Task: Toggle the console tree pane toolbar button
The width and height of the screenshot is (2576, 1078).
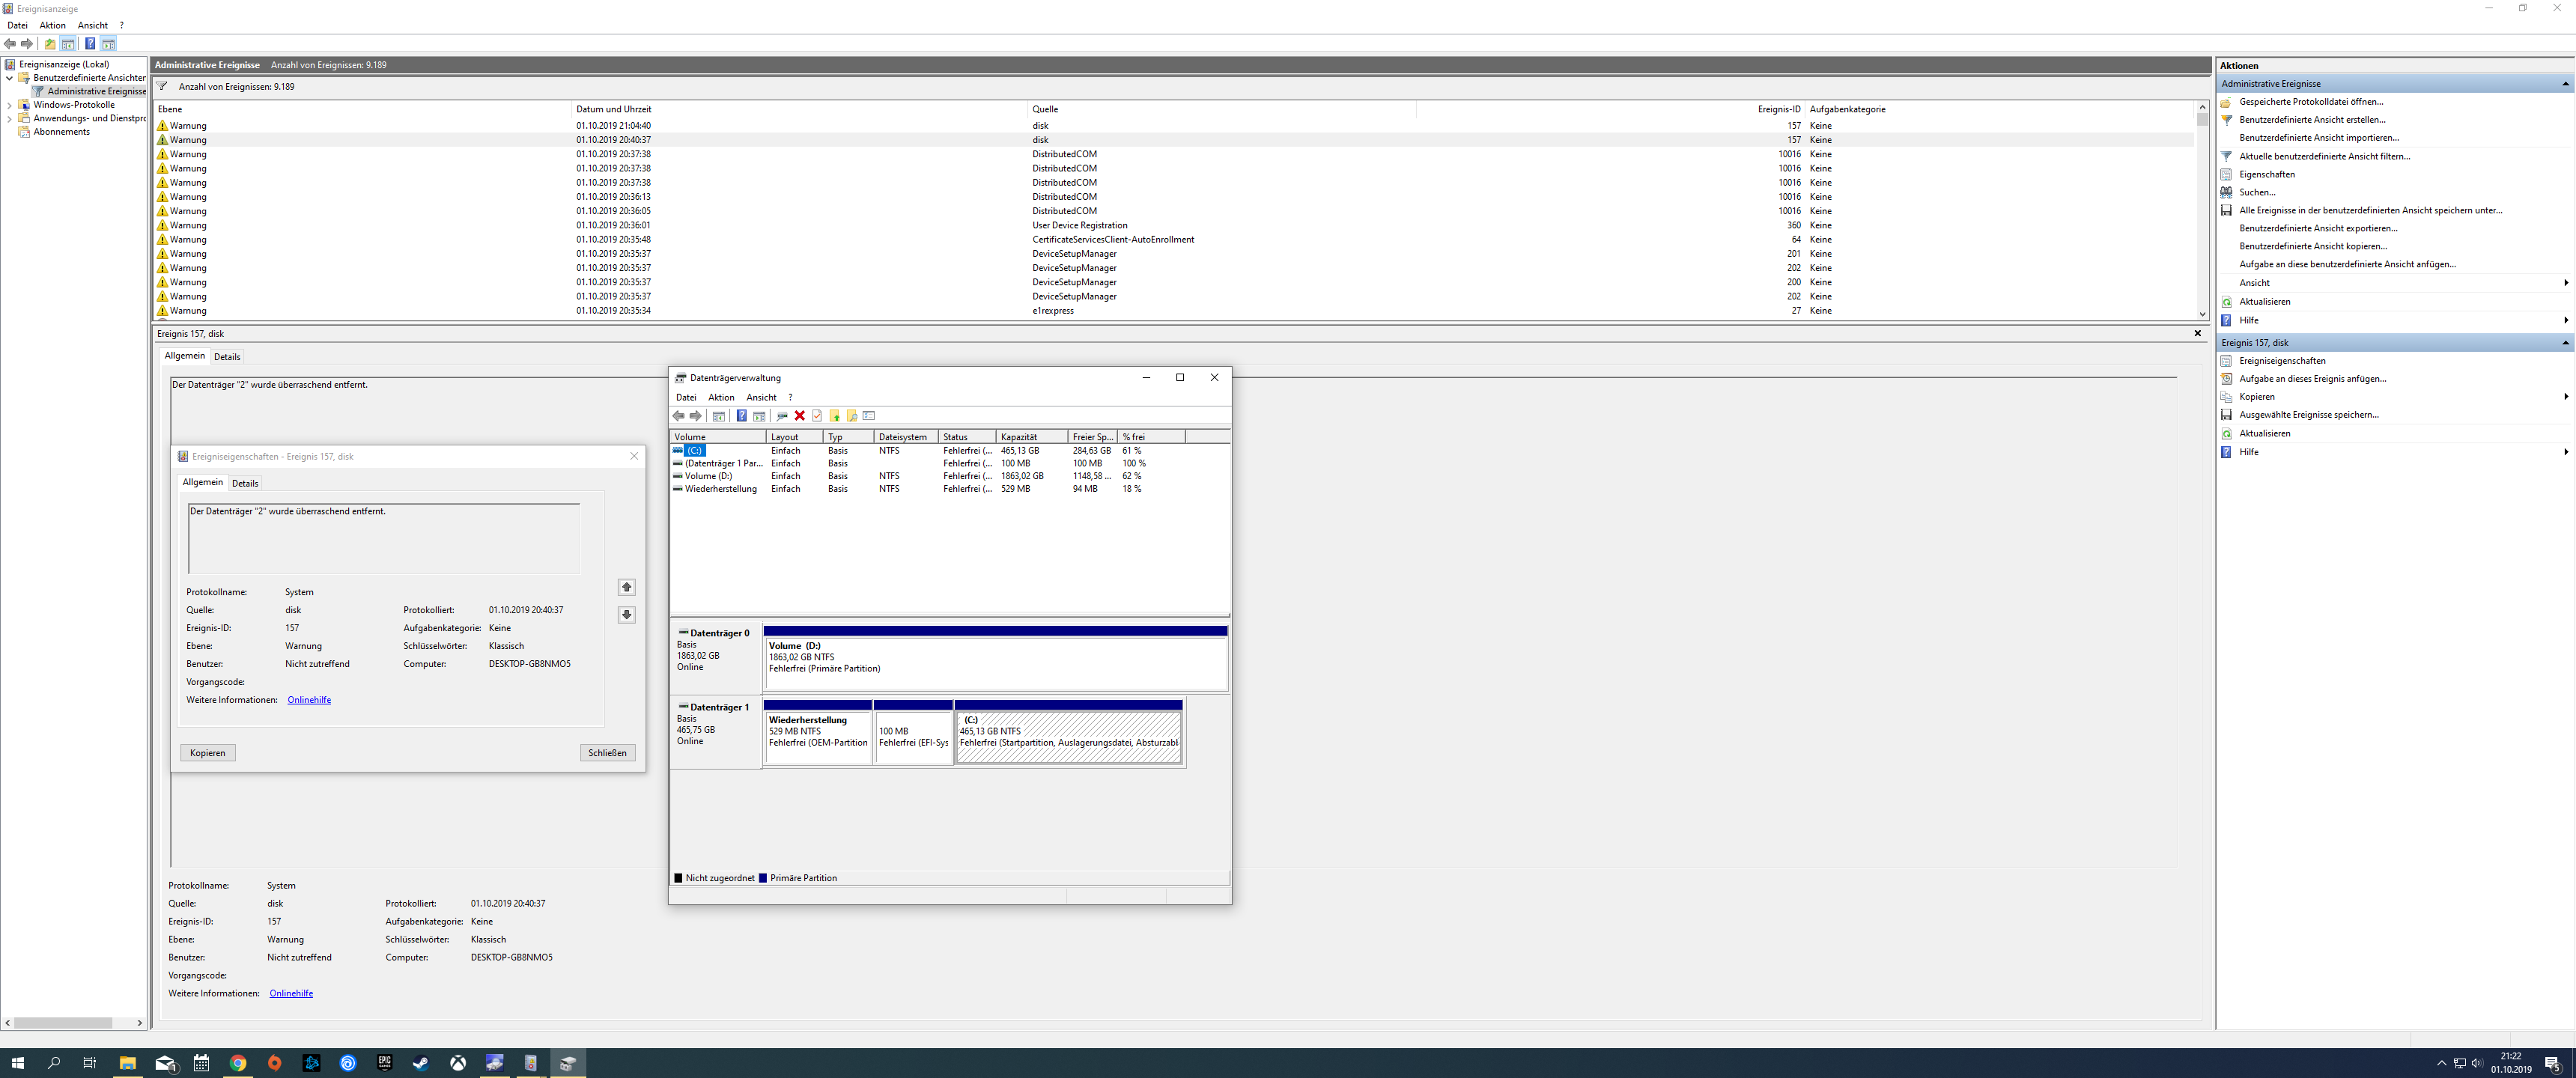Action: pos(68,44)
